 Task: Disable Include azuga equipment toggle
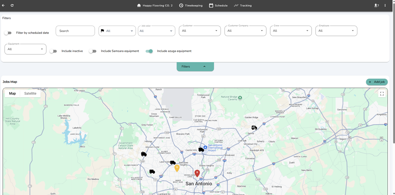pos(149,51)
